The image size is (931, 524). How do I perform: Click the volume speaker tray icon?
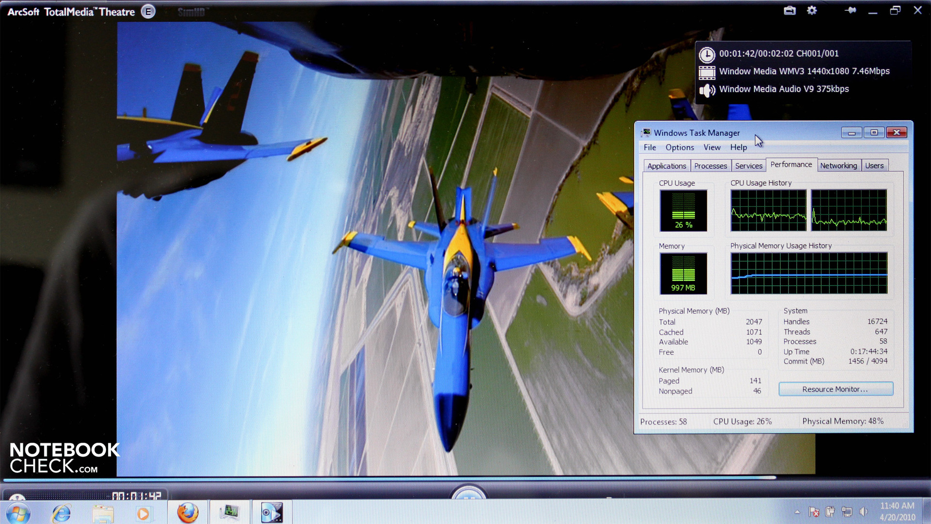[x=863, y=512]
